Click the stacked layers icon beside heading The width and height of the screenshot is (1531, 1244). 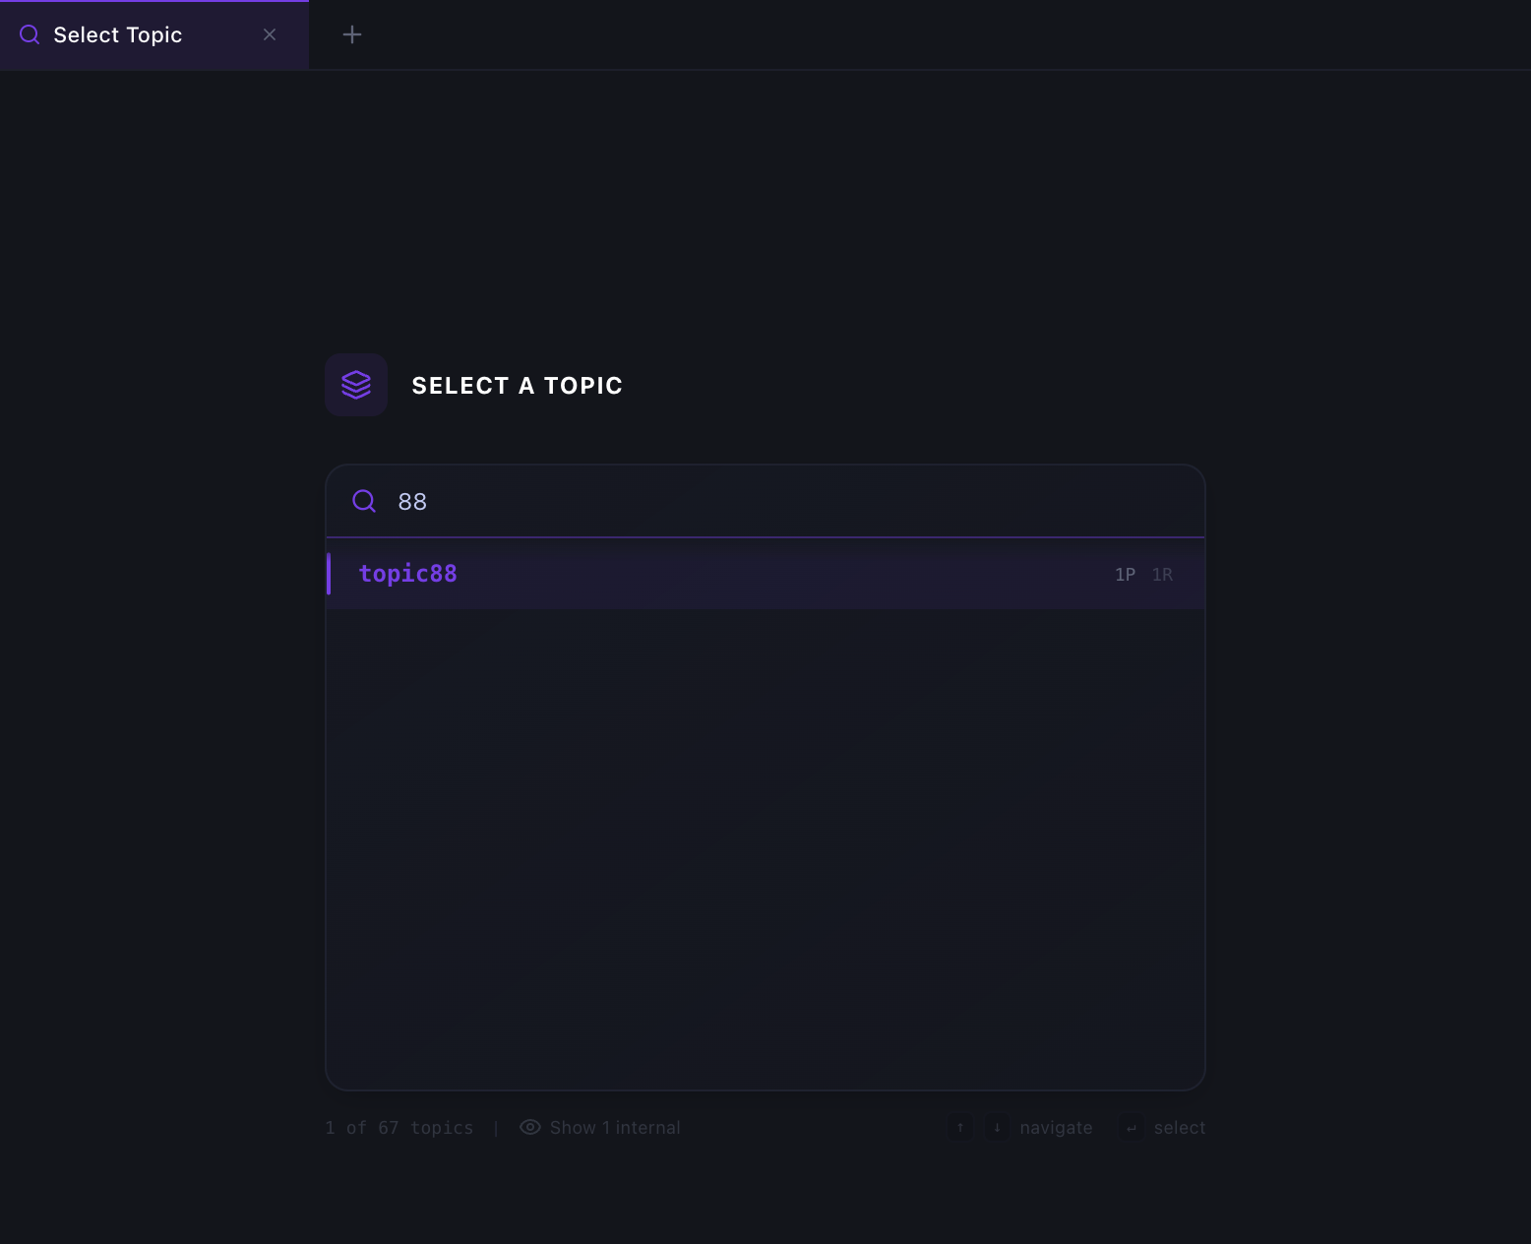tap(356, 385)
